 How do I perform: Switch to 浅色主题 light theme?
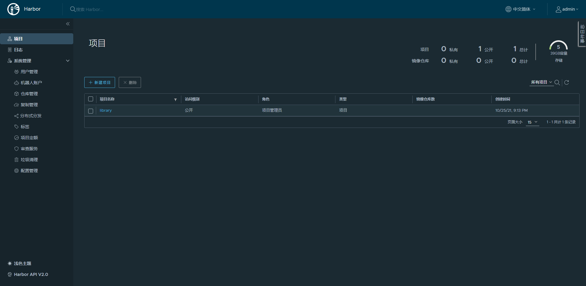pos(23,263)
